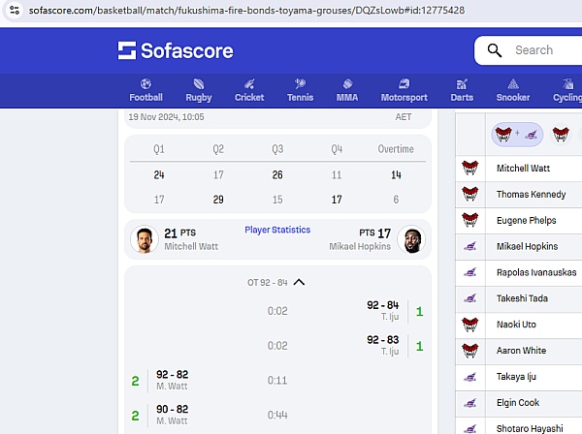
Task: Open Mitchell Watt in player list
Action: [x=523, y=169]
